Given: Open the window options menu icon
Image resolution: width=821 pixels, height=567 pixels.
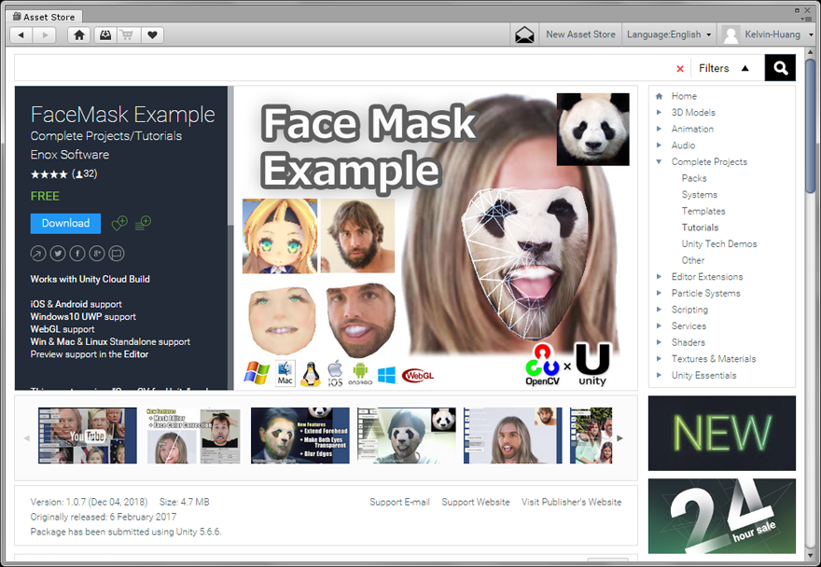Looking at the screenshot, I should 807,19.
